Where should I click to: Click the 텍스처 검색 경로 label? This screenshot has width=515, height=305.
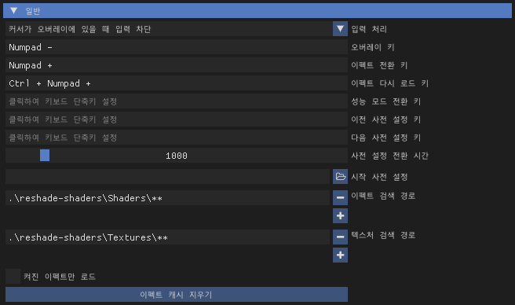point(383,235)
